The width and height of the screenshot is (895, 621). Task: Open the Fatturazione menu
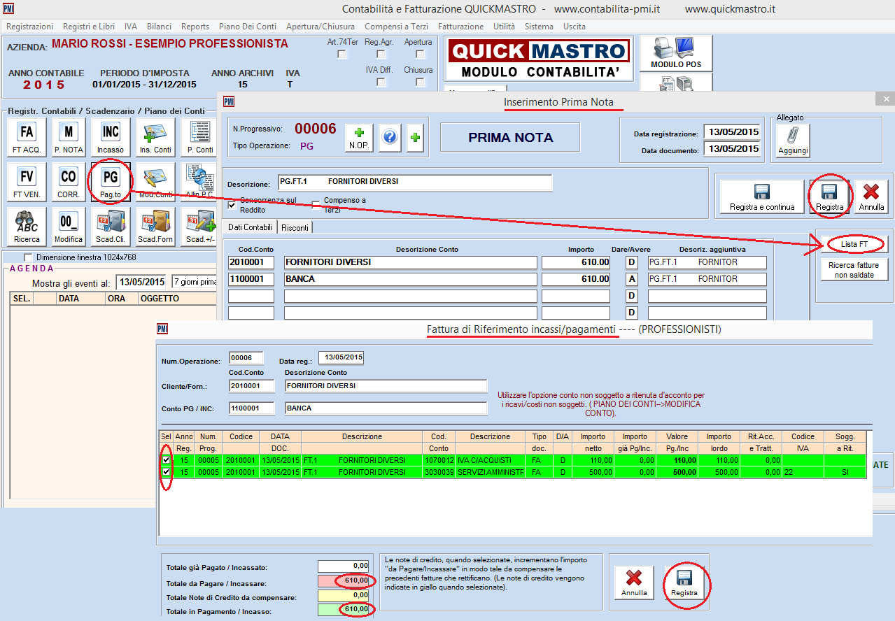460,26
